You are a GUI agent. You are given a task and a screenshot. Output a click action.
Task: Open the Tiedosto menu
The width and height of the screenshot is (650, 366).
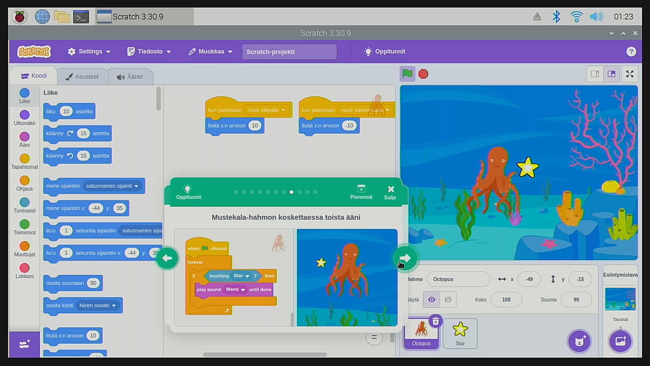[x=149, y=52]
